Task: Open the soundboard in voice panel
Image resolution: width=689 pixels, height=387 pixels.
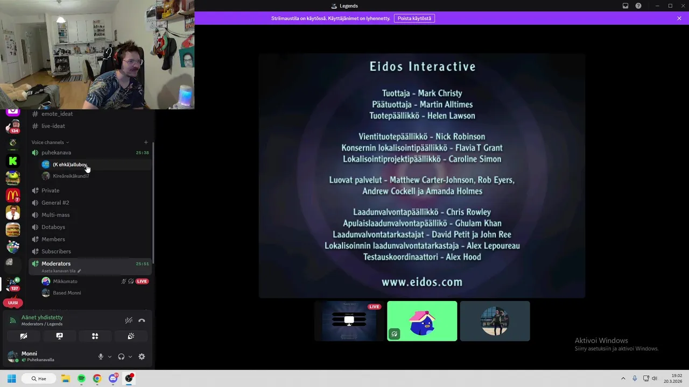Action: (x=131, y=336)
